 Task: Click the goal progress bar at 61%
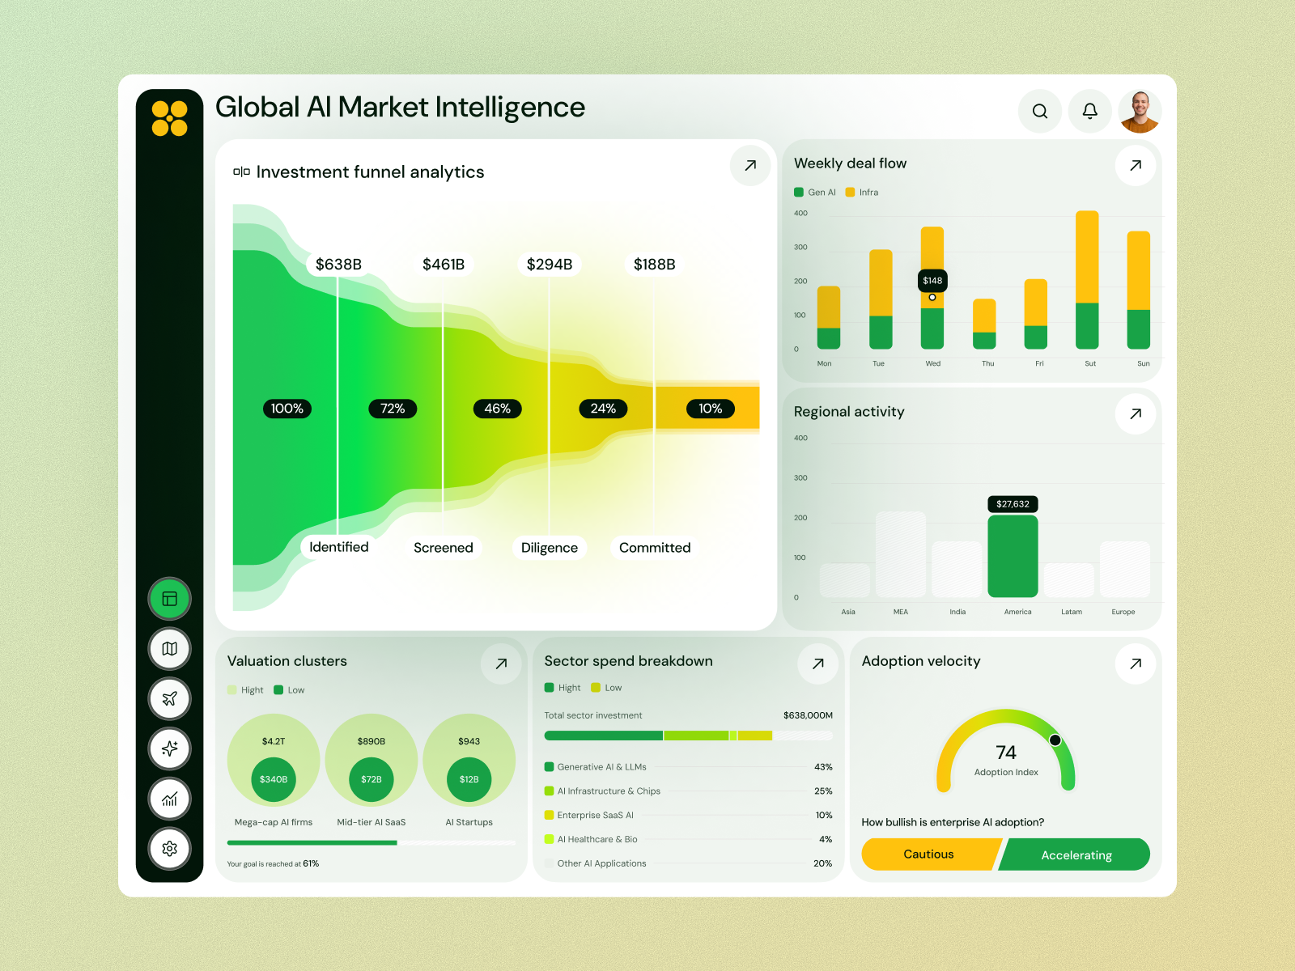[x=372, y=843]
